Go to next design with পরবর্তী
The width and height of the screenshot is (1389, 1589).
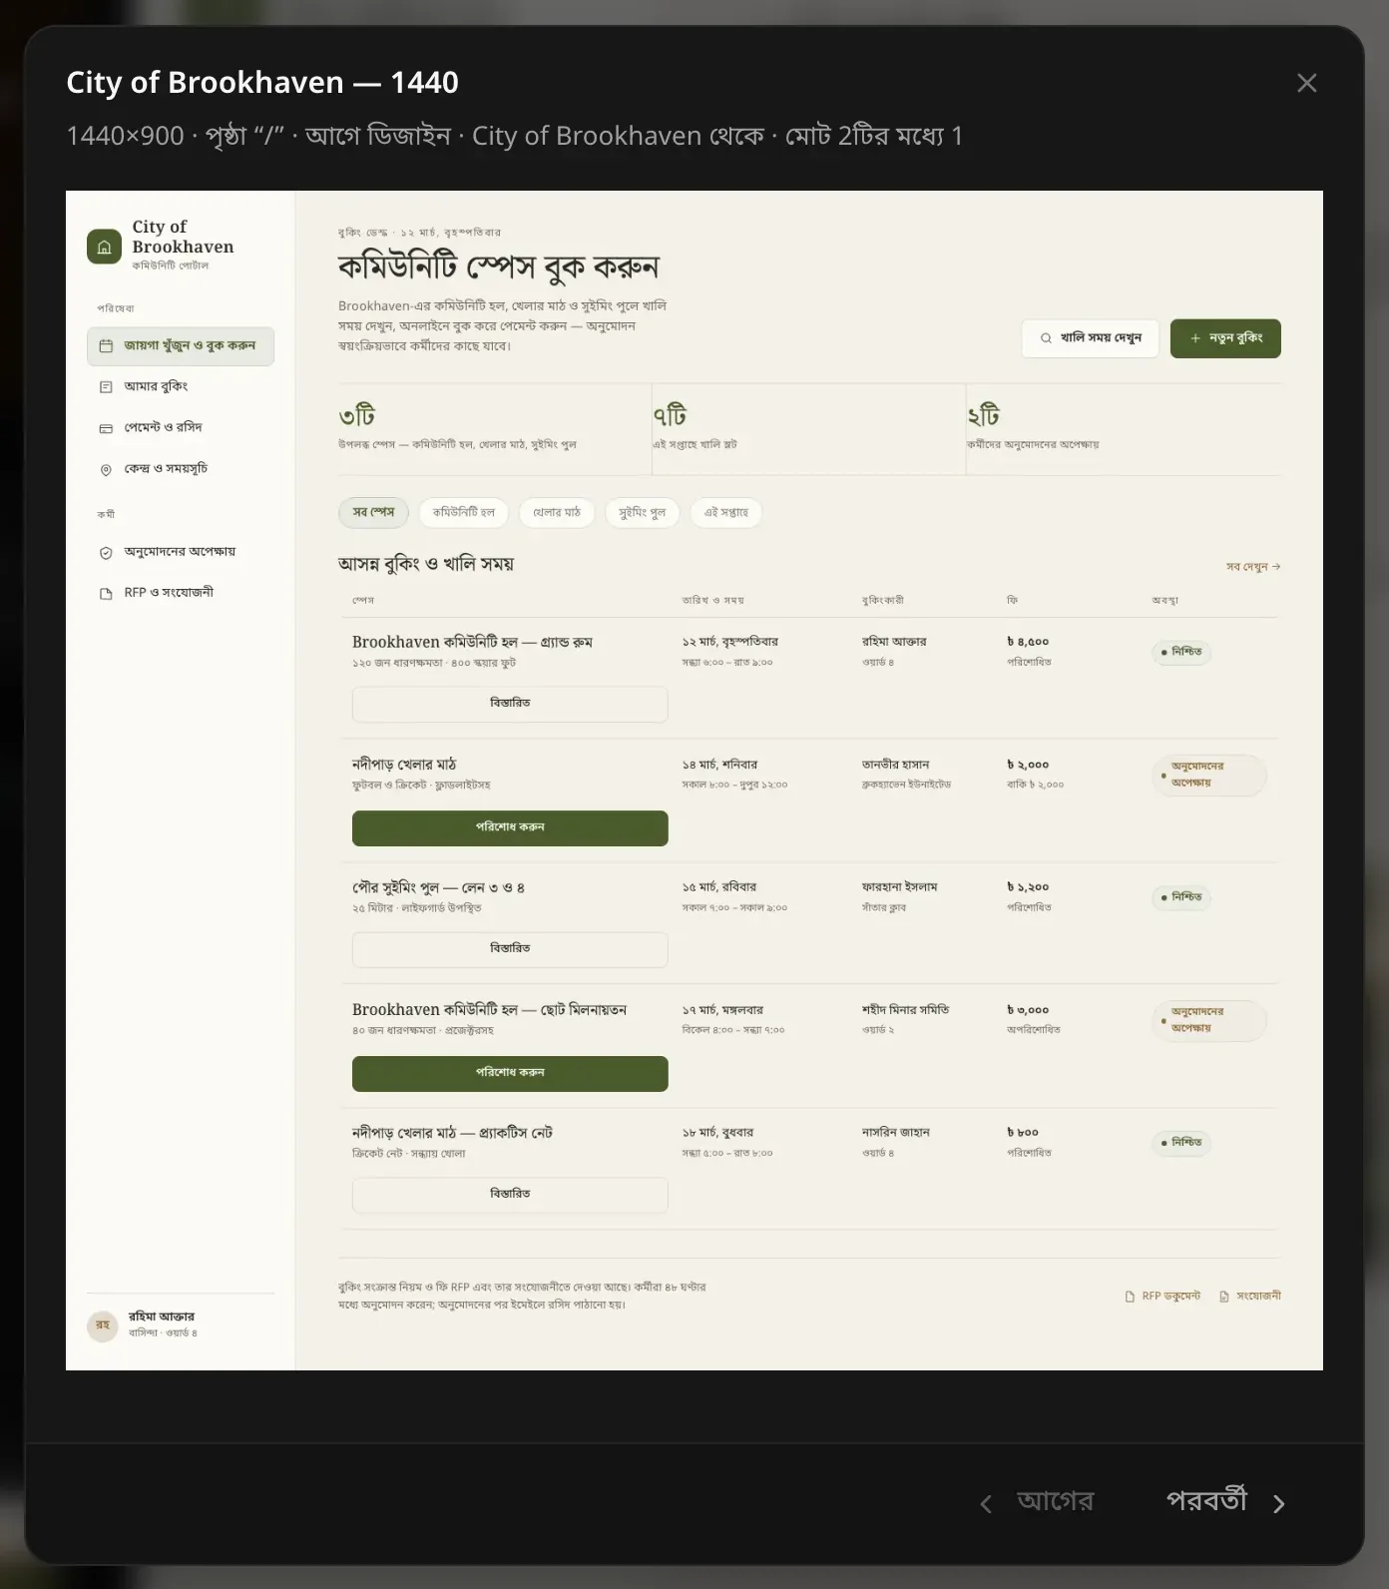1227,1502
